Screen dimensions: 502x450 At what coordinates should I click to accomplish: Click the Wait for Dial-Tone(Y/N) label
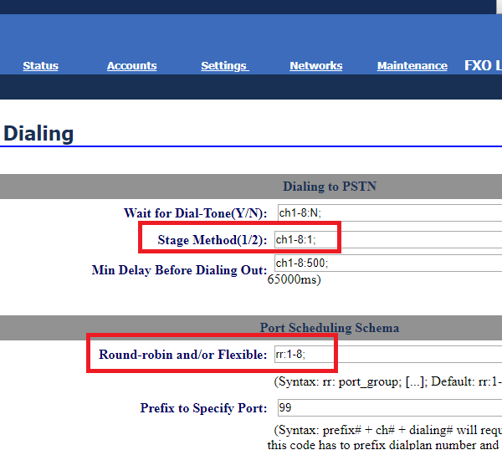pos(195,213)
